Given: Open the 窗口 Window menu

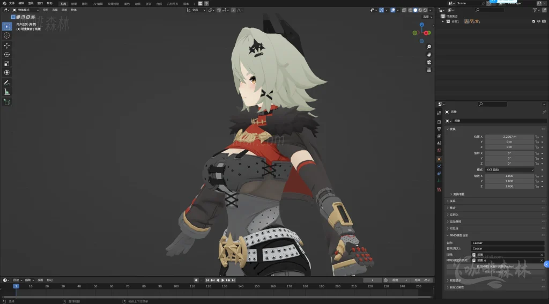Looking at the screenshot, I should [40, 4].
